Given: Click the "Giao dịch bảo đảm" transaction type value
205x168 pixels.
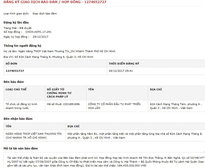Looking at the screenshot, I should coord(44,13).
